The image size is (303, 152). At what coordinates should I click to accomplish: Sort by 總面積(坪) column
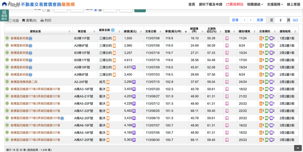pyautogui.click(x=197, y=30)
